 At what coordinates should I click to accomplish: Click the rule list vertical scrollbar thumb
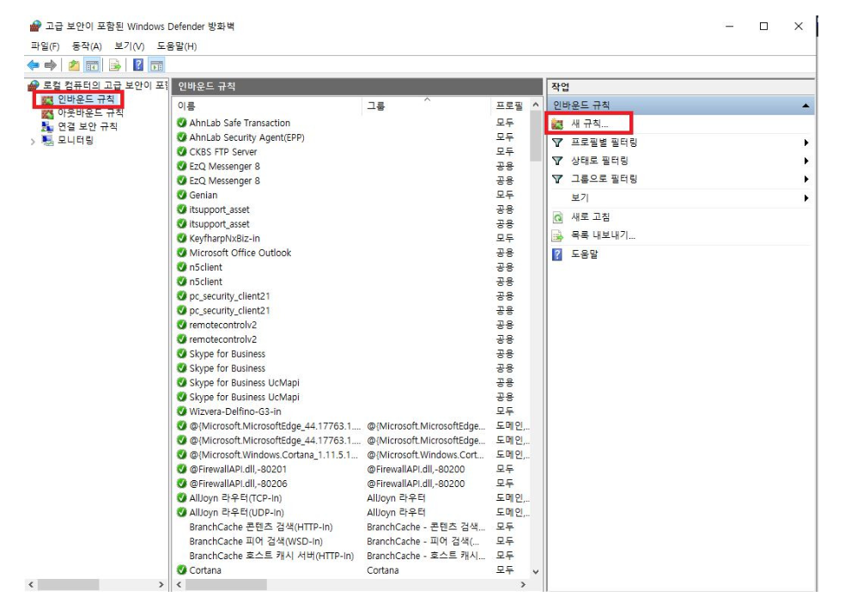(536, 137)
